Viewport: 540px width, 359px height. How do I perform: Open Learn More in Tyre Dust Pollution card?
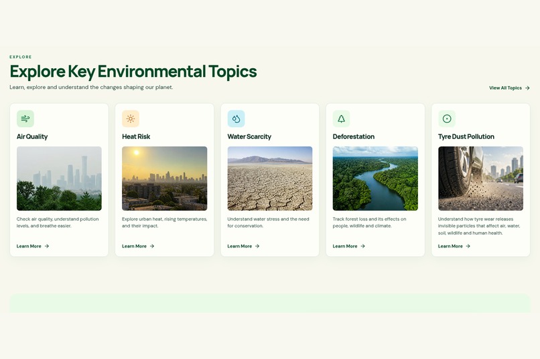tap(454, 246)
